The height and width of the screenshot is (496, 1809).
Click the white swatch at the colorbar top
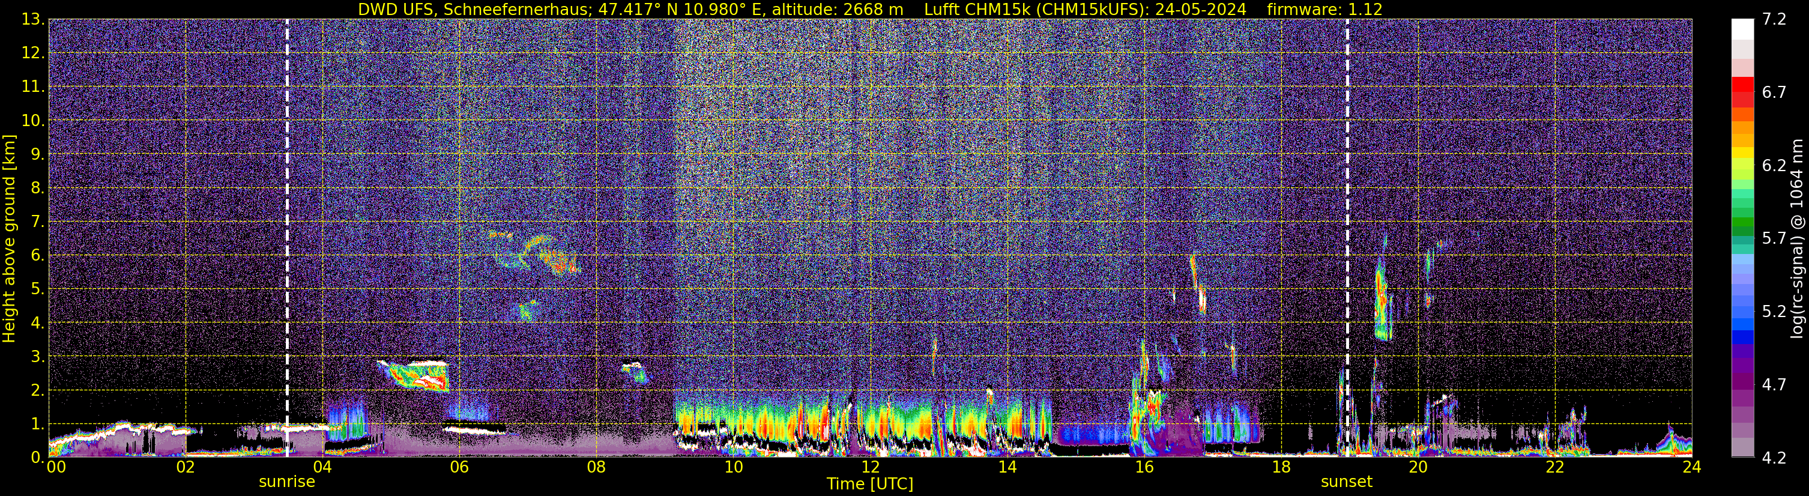1742,29
